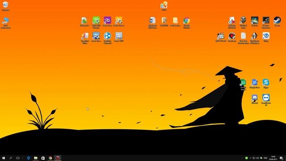Select the TeamViewer desktop shortcut
Viewport: 286px width, 161px height.
pyautogui.click(x=266, y=100)
